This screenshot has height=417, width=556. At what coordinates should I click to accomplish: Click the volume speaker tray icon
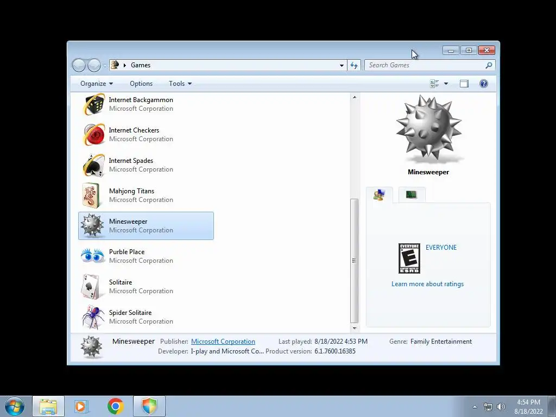(501, 407)
